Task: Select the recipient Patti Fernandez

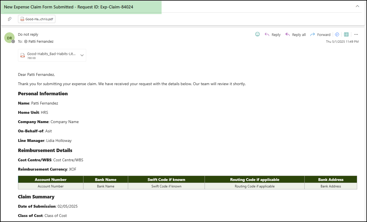Action: [x=41, y=41]
